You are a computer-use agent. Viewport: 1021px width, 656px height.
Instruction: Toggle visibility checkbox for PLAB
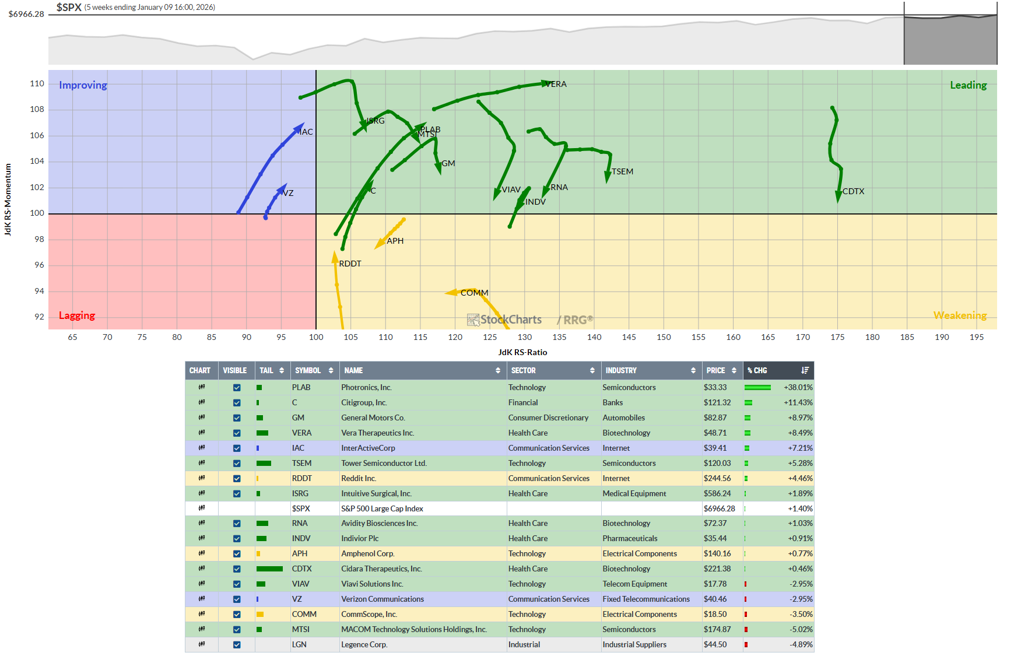pyautogui.click(x=237, y=387)
